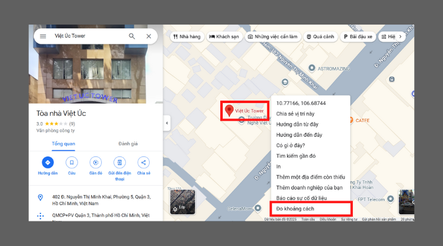Viewport: 443px width, 246px height.
Task: Open the hamburger menu in search box
Action: tap(43, 36)
